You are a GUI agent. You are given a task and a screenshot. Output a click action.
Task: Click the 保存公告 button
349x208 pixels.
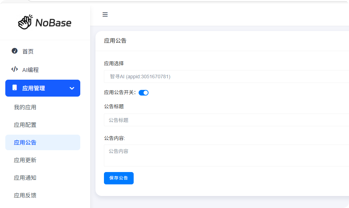click(118, 178)
